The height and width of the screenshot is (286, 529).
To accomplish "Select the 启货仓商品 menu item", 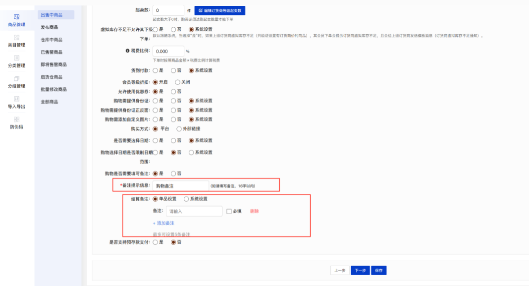I will pyautogui.click(x=52, y=77).
